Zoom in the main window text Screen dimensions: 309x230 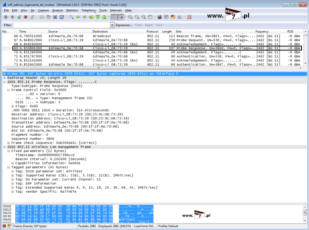pyautogui.click(x=130, y=17)
